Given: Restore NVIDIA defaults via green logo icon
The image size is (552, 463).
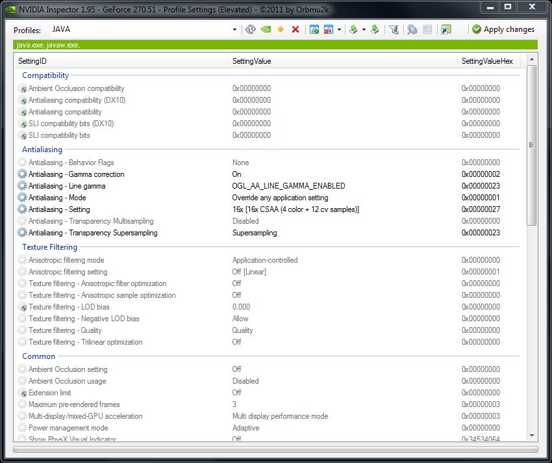Looking at the screenshot, I should tap(266, 30).
